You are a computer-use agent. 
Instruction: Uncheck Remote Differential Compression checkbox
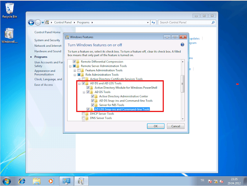74,62
